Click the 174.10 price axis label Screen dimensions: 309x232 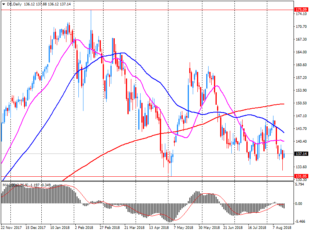point(301,14)
